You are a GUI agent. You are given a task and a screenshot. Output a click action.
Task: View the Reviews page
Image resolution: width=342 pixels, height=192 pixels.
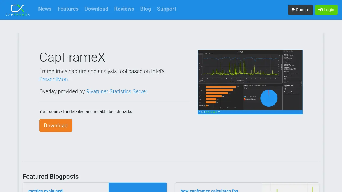pos(124,9)
